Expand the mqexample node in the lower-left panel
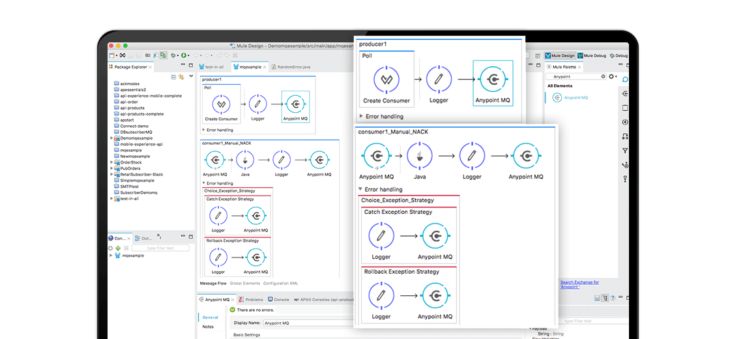Viewport: 730px width, 339px height. tap(111, 256)
